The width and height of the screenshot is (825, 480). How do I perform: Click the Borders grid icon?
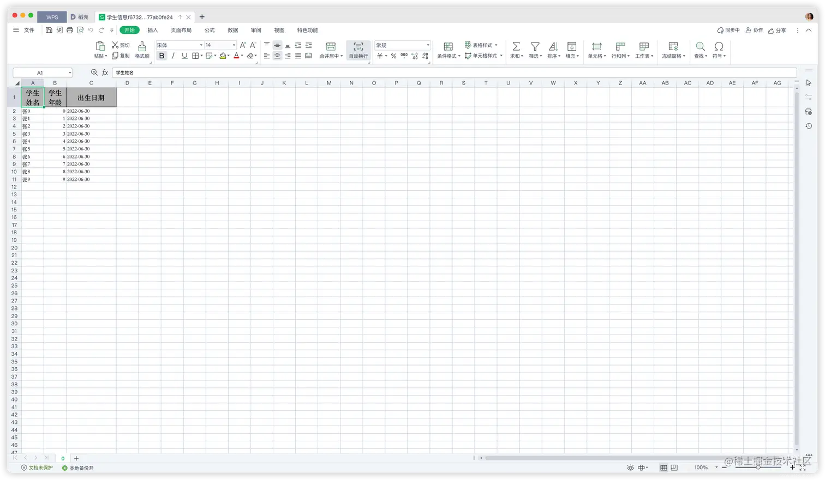click(x=195, y=56)
